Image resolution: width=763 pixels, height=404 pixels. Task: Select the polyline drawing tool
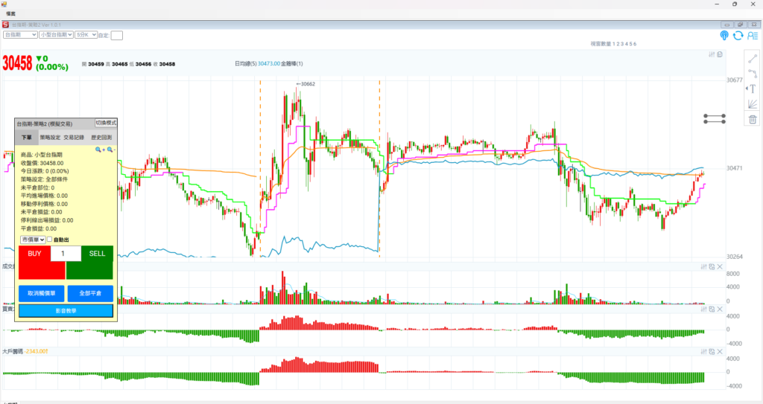752,73
